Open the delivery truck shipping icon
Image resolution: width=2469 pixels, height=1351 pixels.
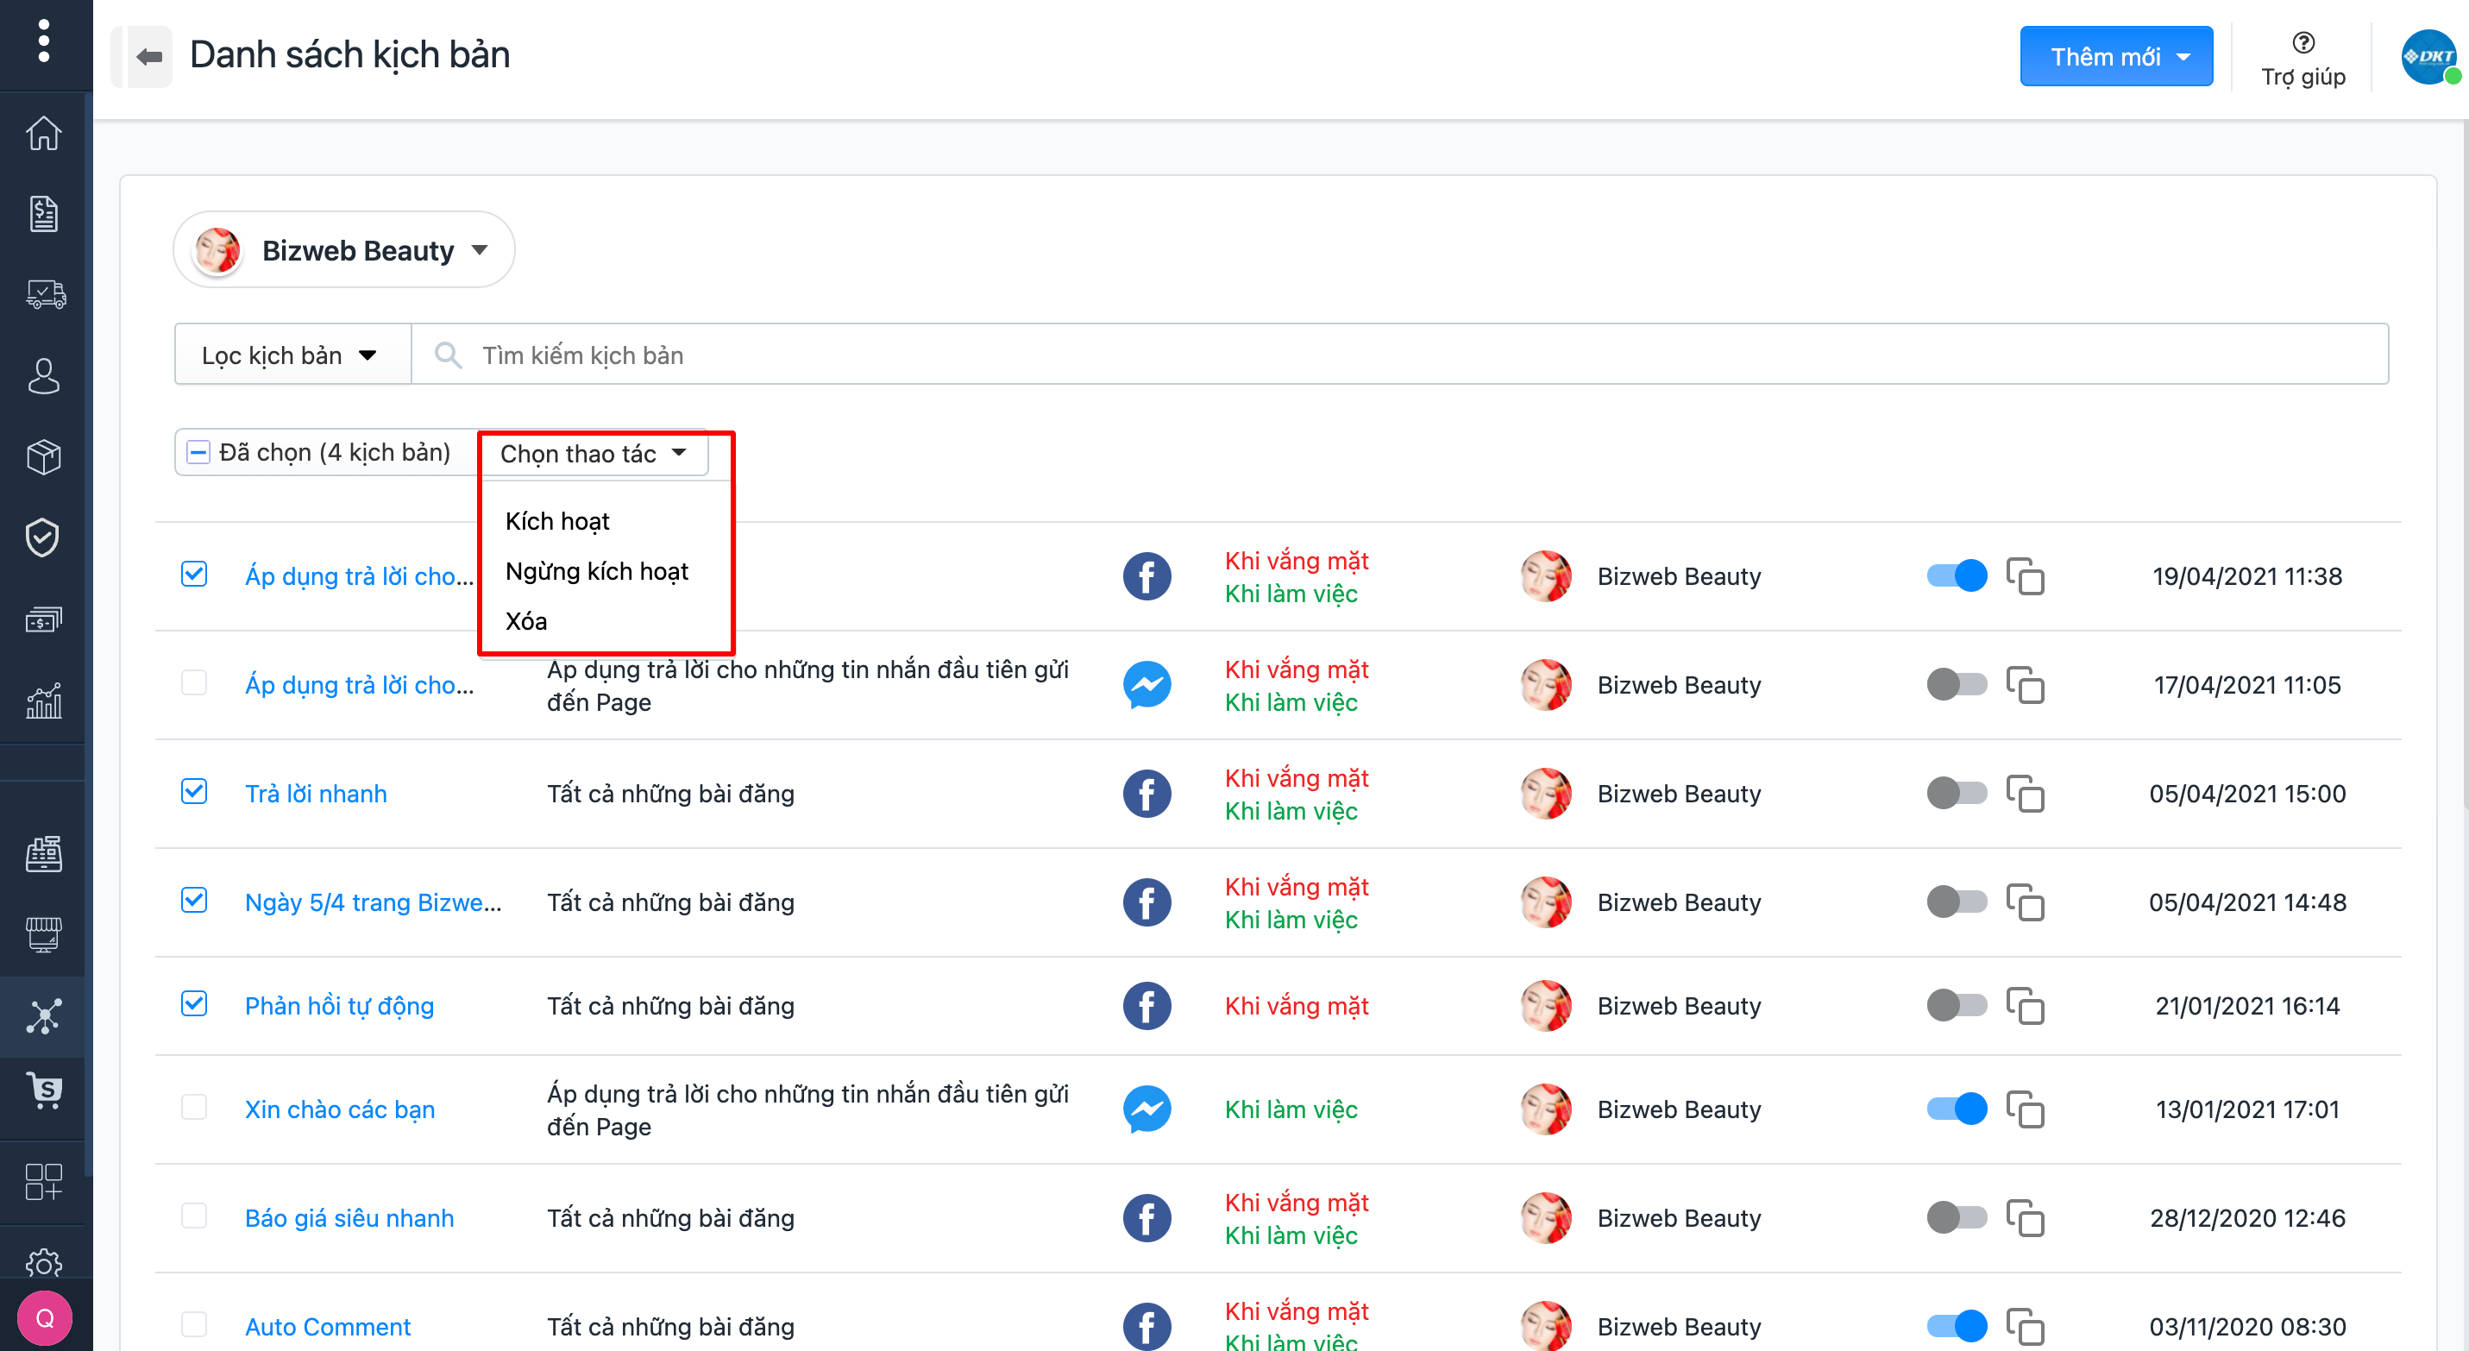(44, 294)
